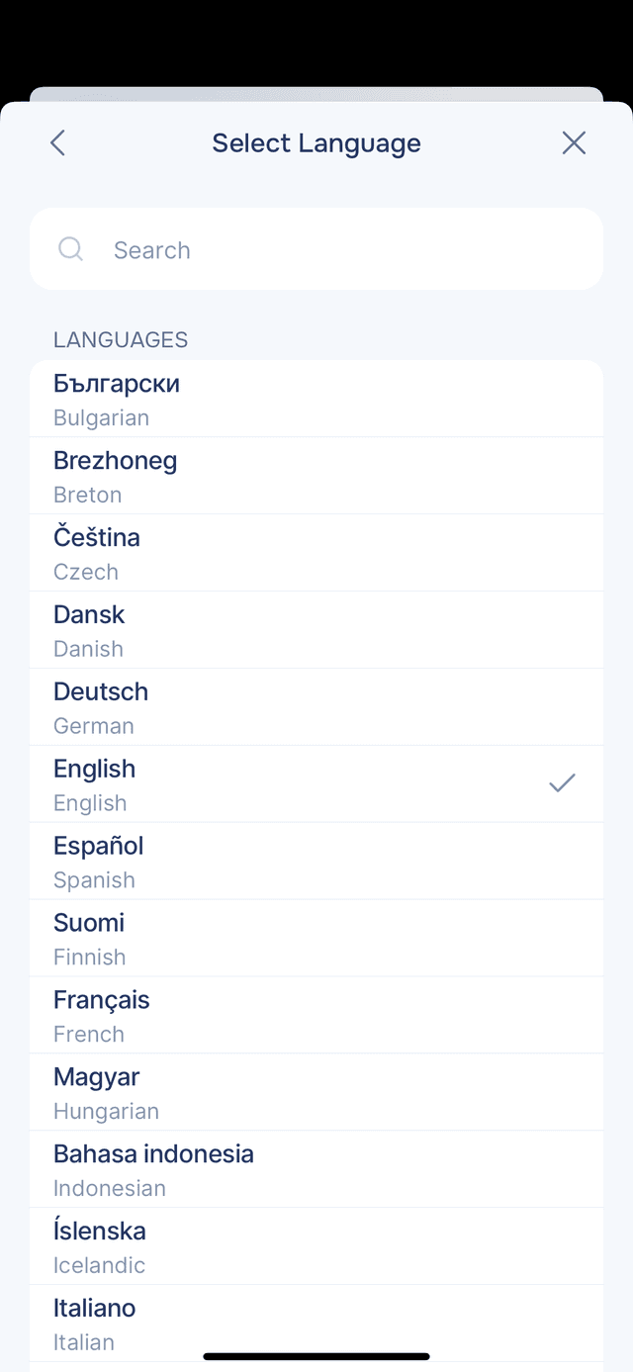
Task: Click the checkmark next to English
Action: tap(561, 782)
